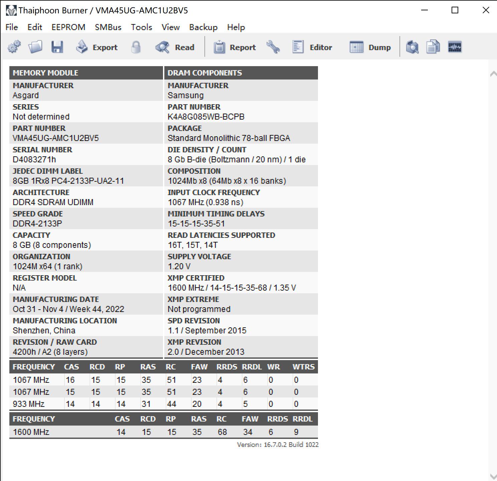Open a file with the folder icon
The width and height of the screenshot is (497, 481).
[x=35, y=47]
